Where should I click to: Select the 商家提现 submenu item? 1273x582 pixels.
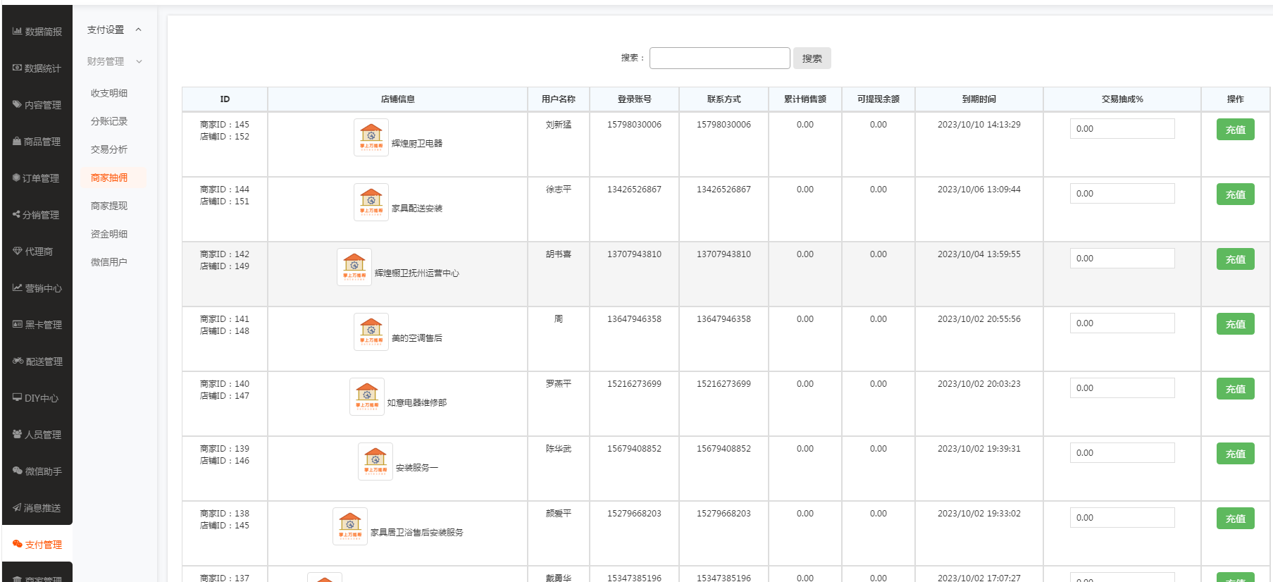coord(109,206)
